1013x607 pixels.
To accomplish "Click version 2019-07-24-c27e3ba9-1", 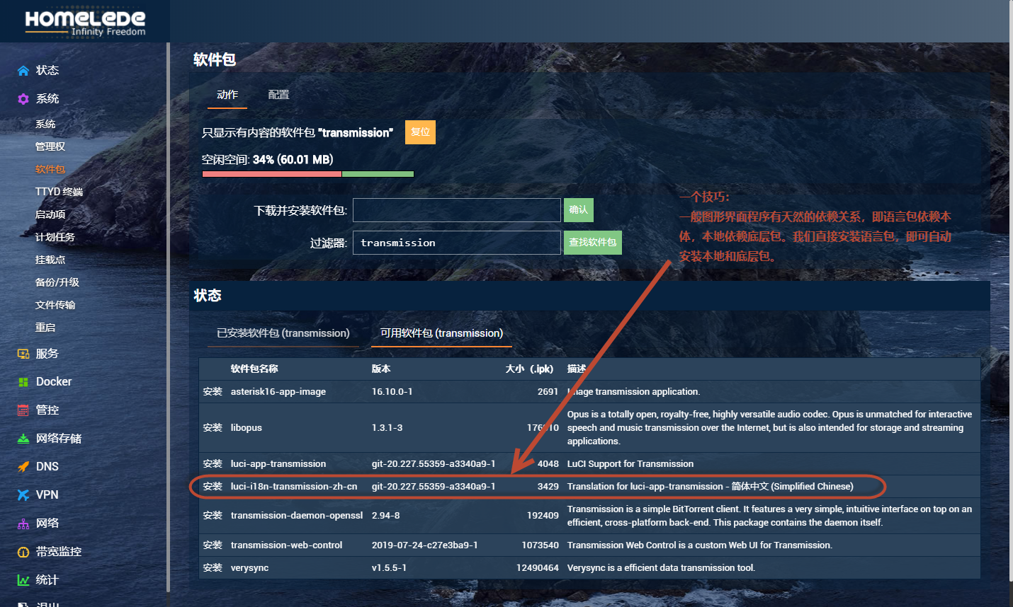I will [x=425, y=545].
